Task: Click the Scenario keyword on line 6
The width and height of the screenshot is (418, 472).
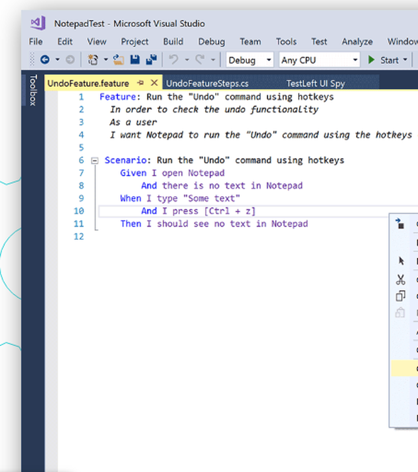Action: (126, 160)
